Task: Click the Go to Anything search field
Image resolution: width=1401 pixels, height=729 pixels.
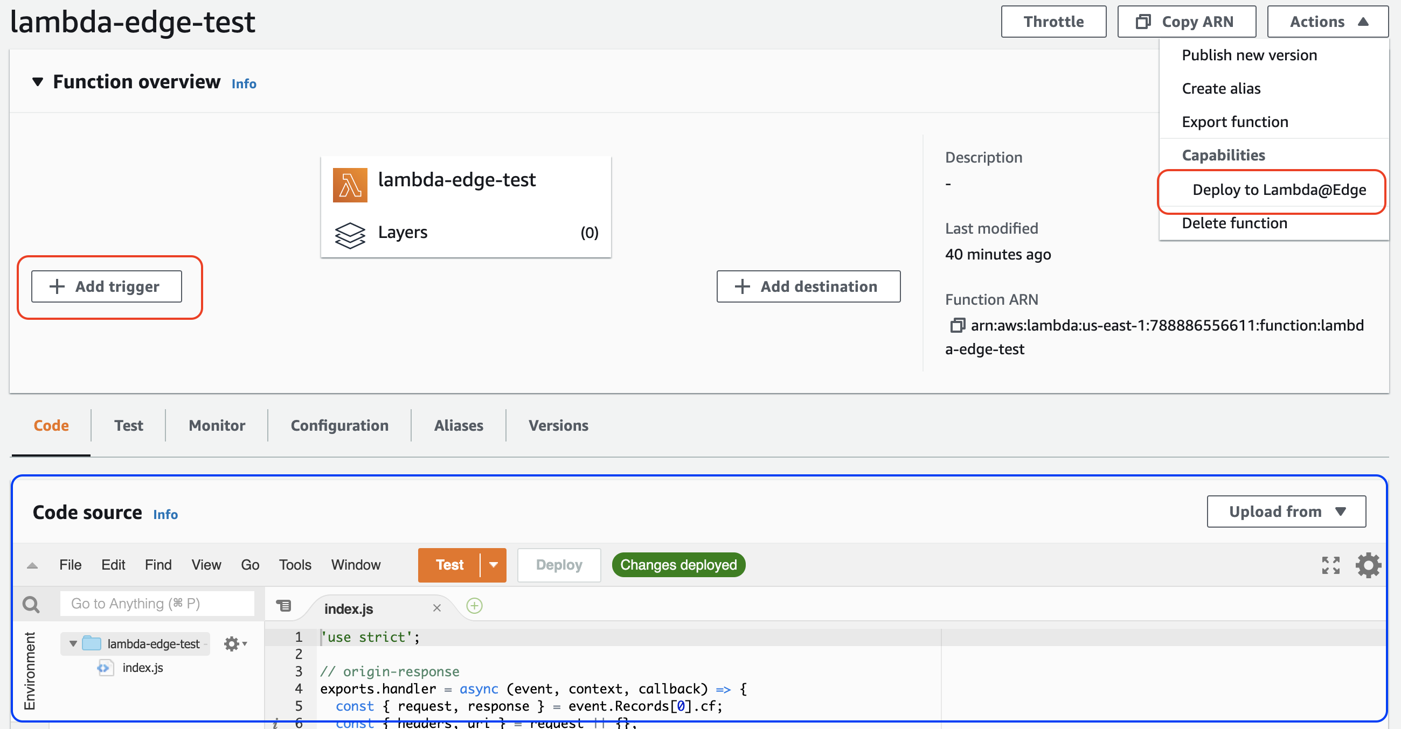Action: (x=157, y=604)
